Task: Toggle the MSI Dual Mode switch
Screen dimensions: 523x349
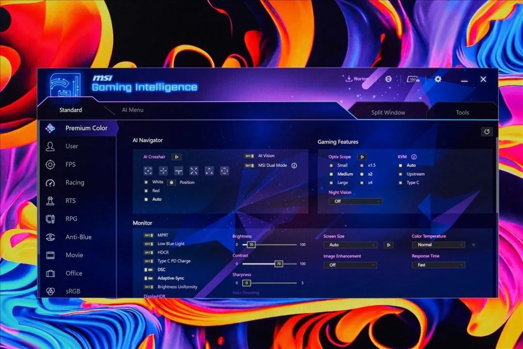Action: (x=249, y=165)
